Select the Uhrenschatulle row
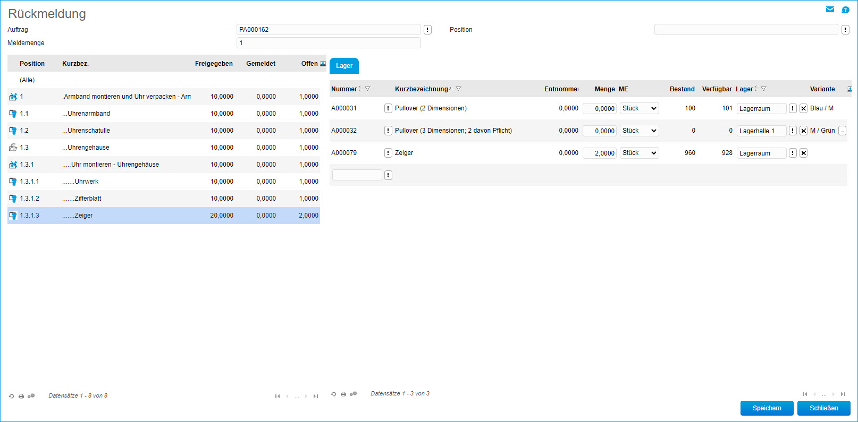 coord(164,131)
